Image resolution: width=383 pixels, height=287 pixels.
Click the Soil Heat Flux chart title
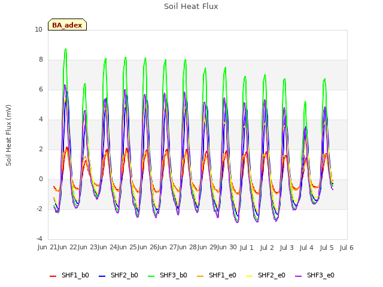coord(191,7)
